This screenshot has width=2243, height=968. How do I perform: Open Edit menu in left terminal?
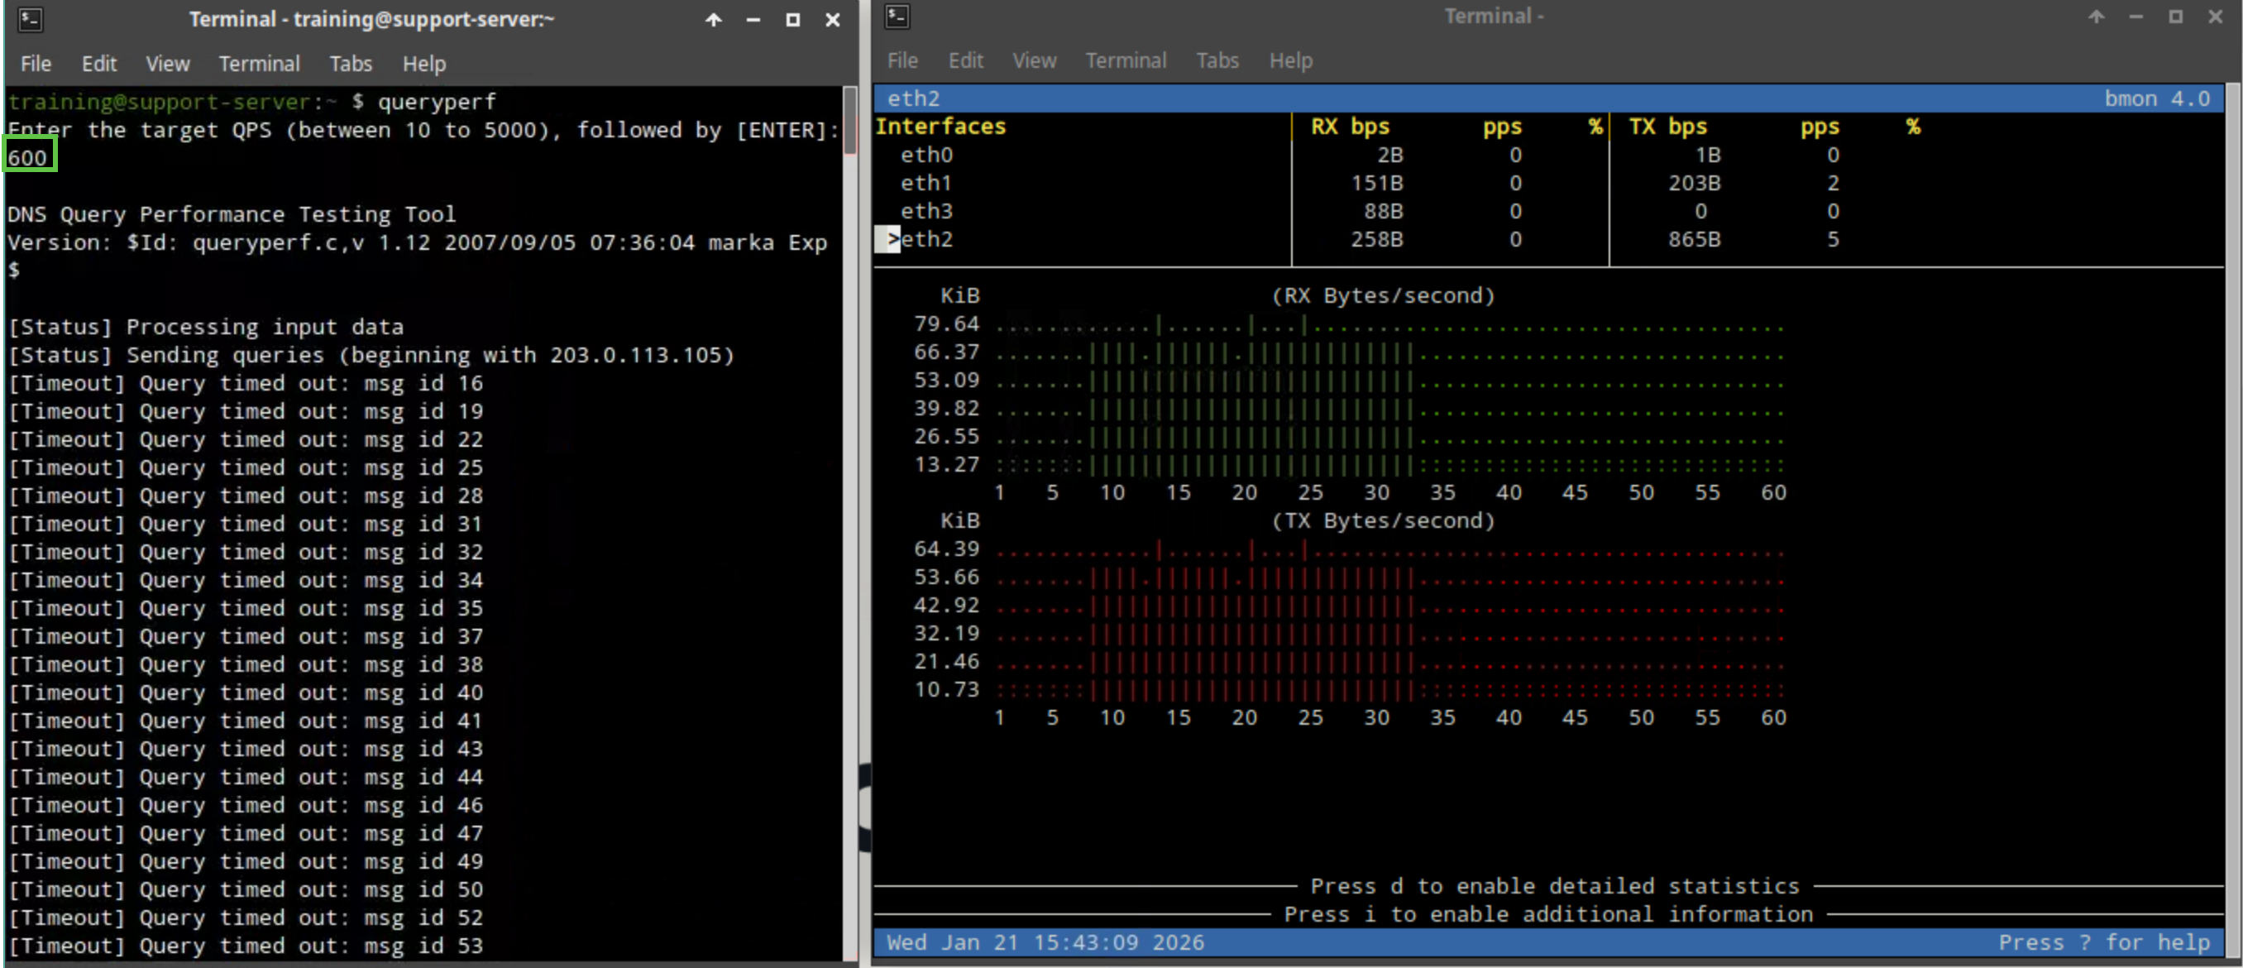(98, 64)
